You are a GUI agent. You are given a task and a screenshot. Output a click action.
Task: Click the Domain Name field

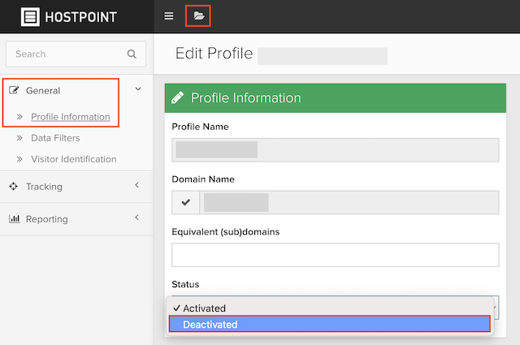(x=349, y=202)
